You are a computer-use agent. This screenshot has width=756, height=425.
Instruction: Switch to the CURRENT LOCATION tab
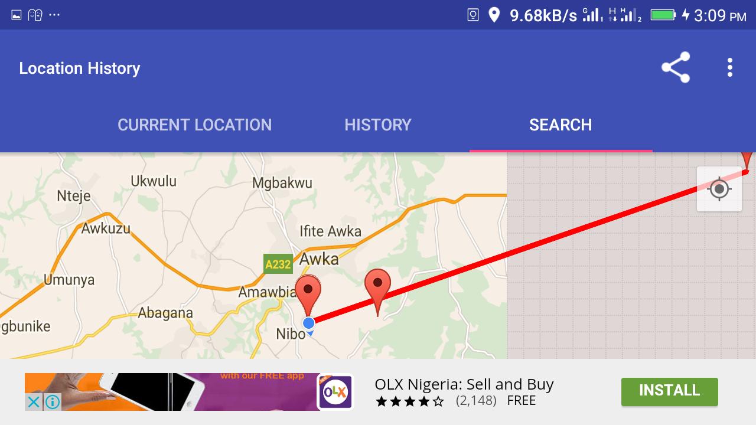(194, 125)
